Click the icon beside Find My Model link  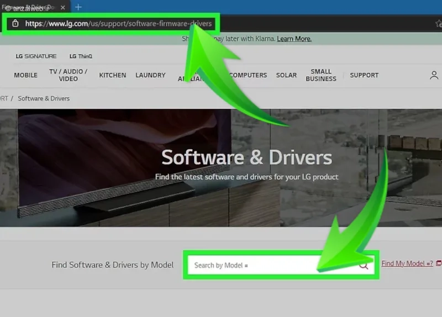click(439, 263)
